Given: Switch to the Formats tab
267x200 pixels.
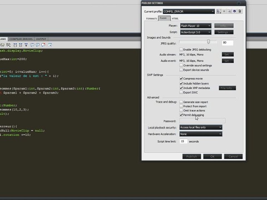Looking at the screenshot, I should pos(152,19).
